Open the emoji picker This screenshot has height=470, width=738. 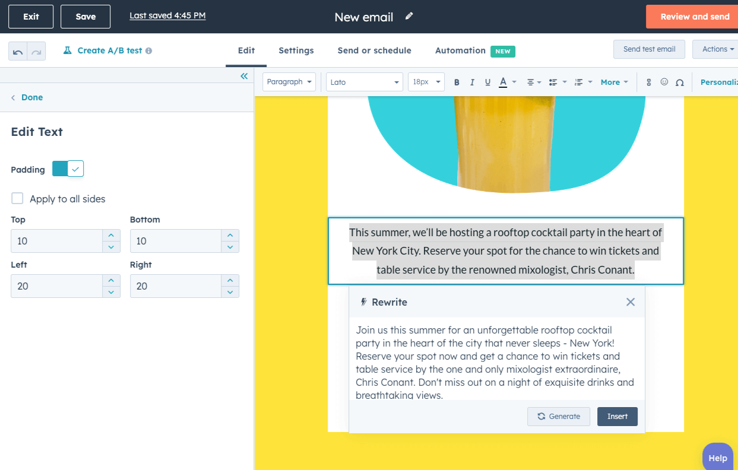[x=664, y=82]
